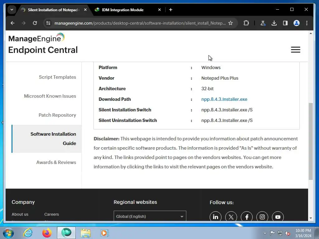Image resolution: width=319 pixels, height=239 pixels.
Task: Click scrollbar down arrow
Action: click(x=311, y=218)
